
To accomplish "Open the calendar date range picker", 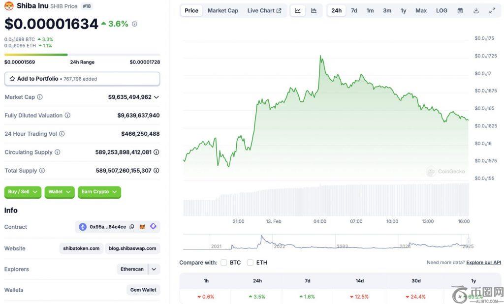I will click(x=460, y=10).
